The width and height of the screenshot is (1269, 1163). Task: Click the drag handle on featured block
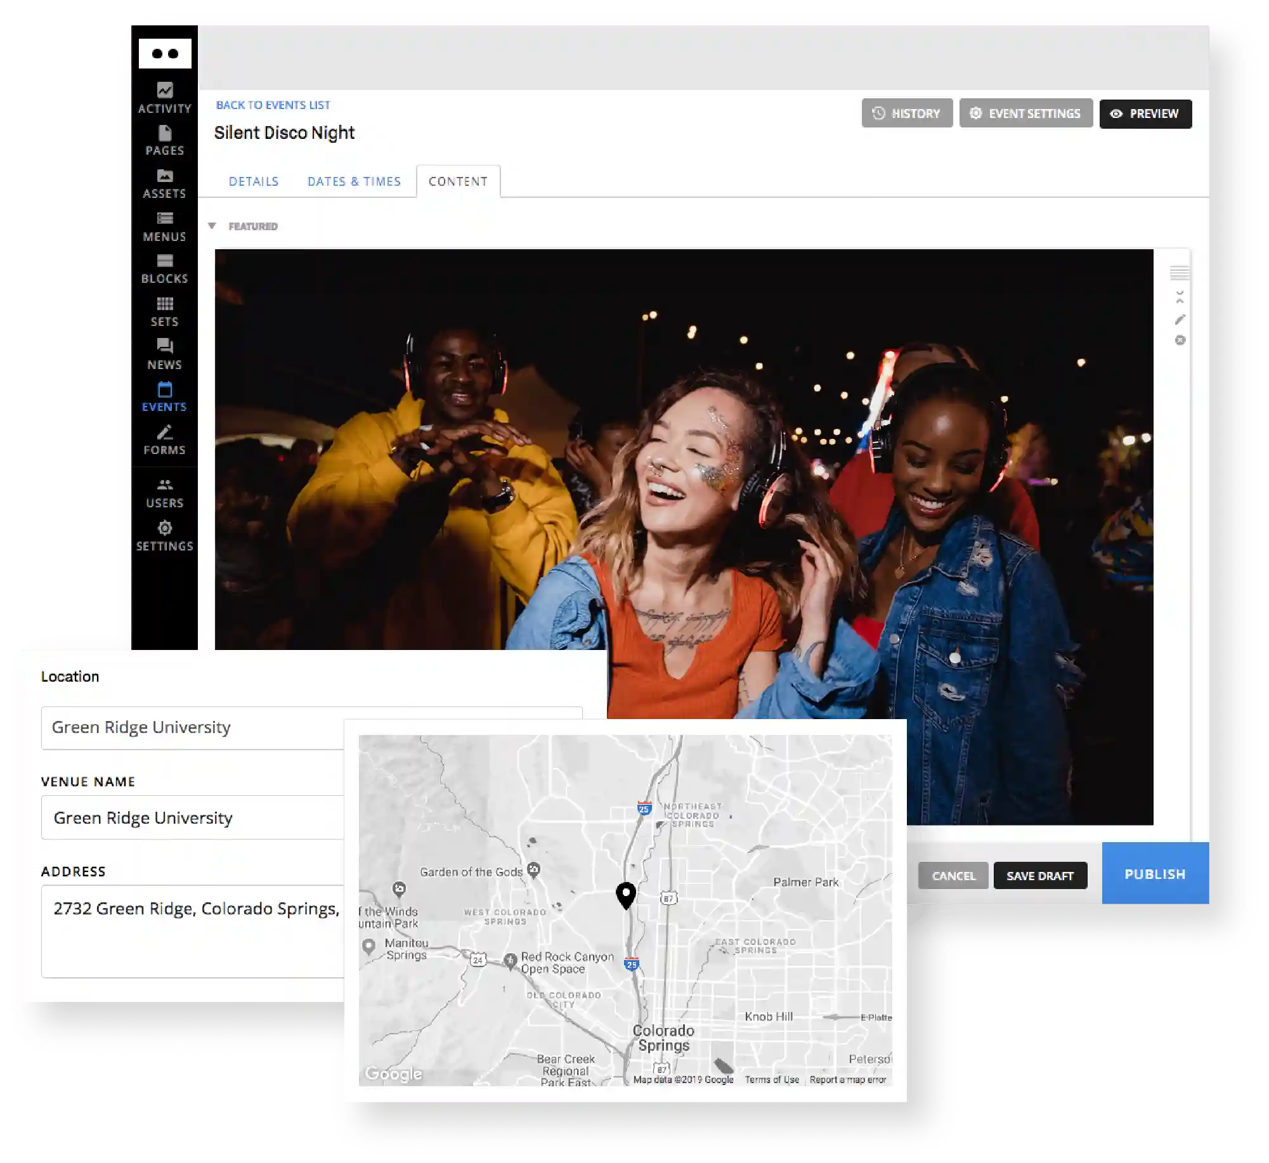1180,273
